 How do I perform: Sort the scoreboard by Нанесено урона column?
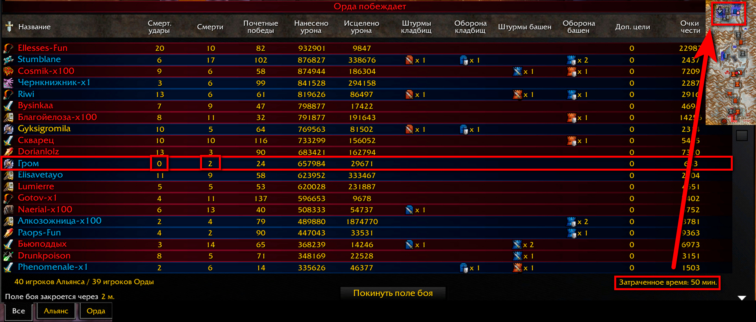click(x=311, y=27)
